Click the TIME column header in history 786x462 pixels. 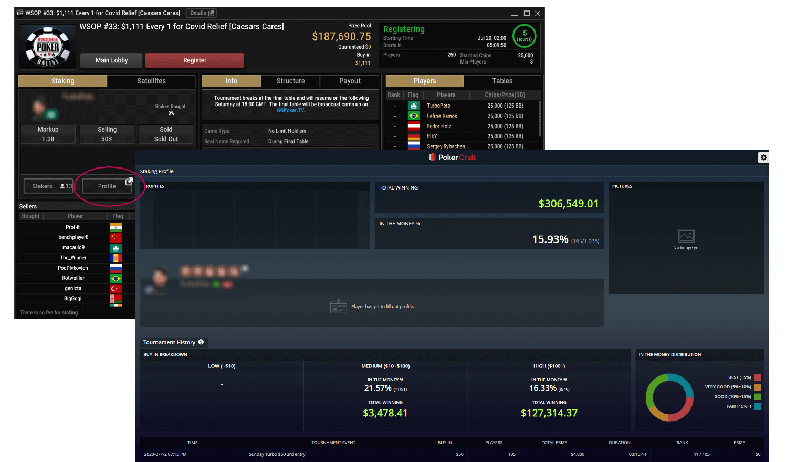(193, 443)
